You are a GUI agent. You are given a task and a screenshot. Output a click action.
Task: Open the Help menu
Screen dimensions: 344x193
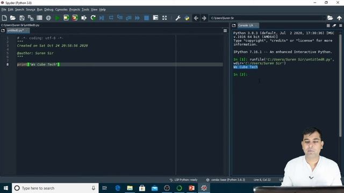(x=103, y=10)
